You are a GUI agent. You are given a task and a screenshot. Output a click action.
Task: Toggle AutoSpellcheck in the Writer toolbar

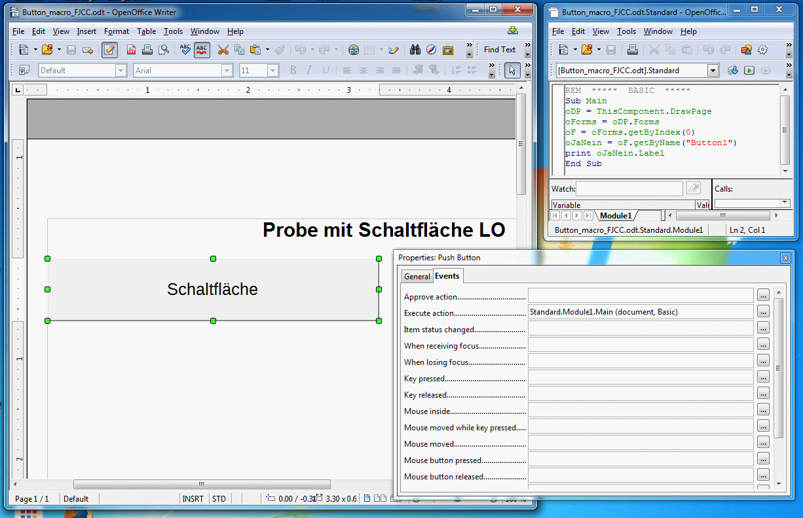coord(202,50)
